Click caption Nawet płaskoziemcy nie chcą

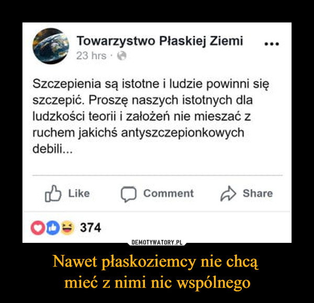155,262
